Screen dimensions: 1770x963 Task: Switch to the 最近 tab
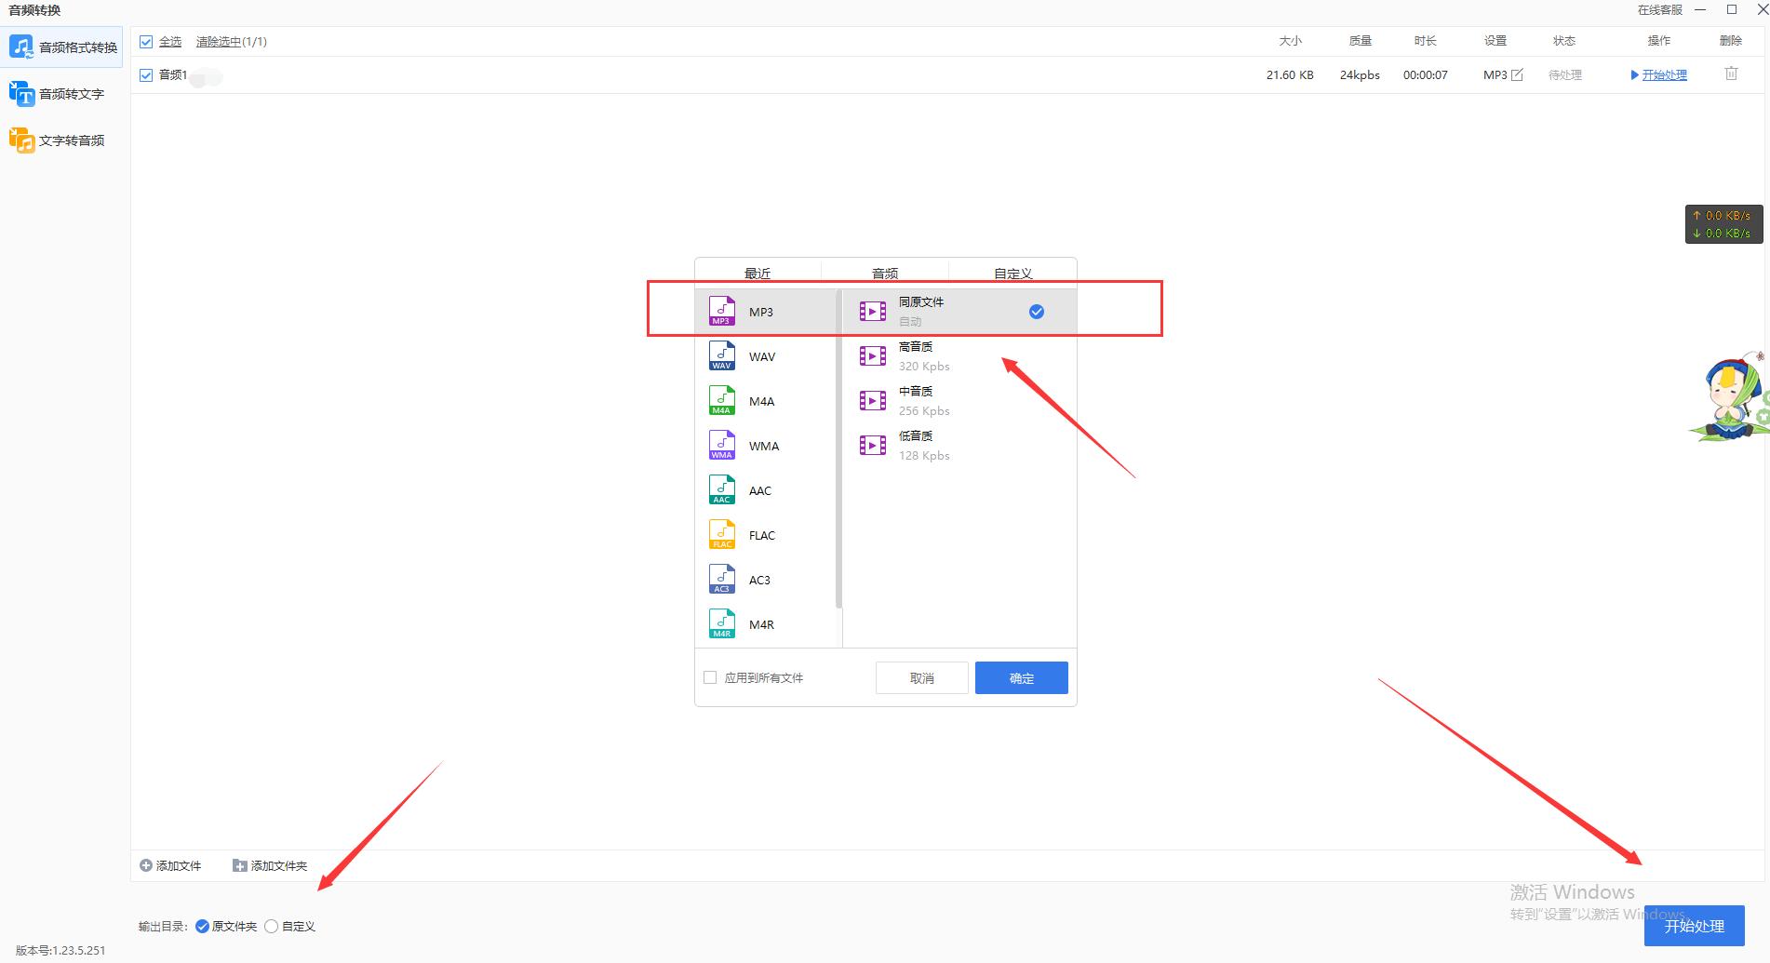[x=758, y=273]
